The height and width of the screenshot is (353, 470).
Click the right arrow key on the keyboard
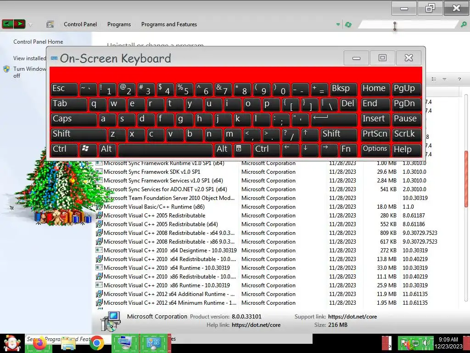[x=329, y=149]
